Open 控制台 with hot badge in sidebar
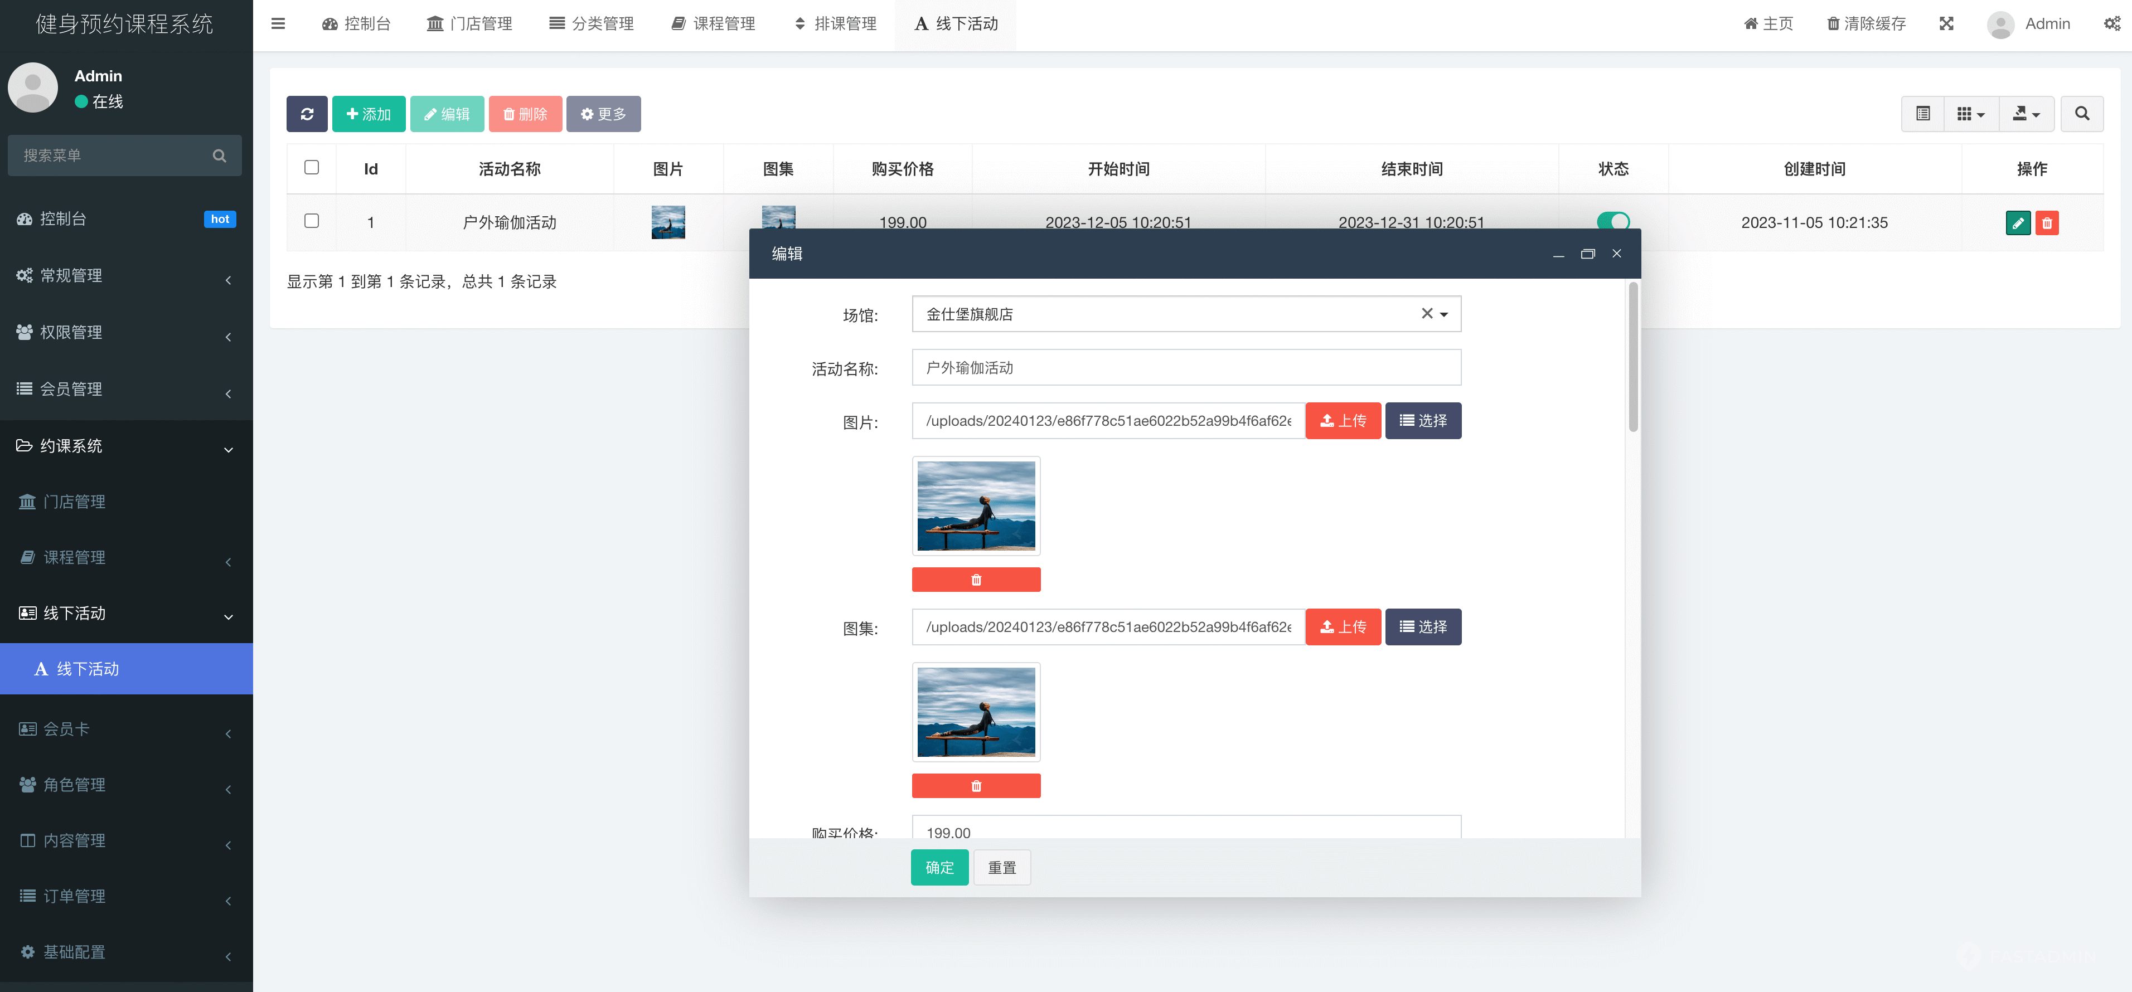2132x992 pixels. (x=126, y=219)
